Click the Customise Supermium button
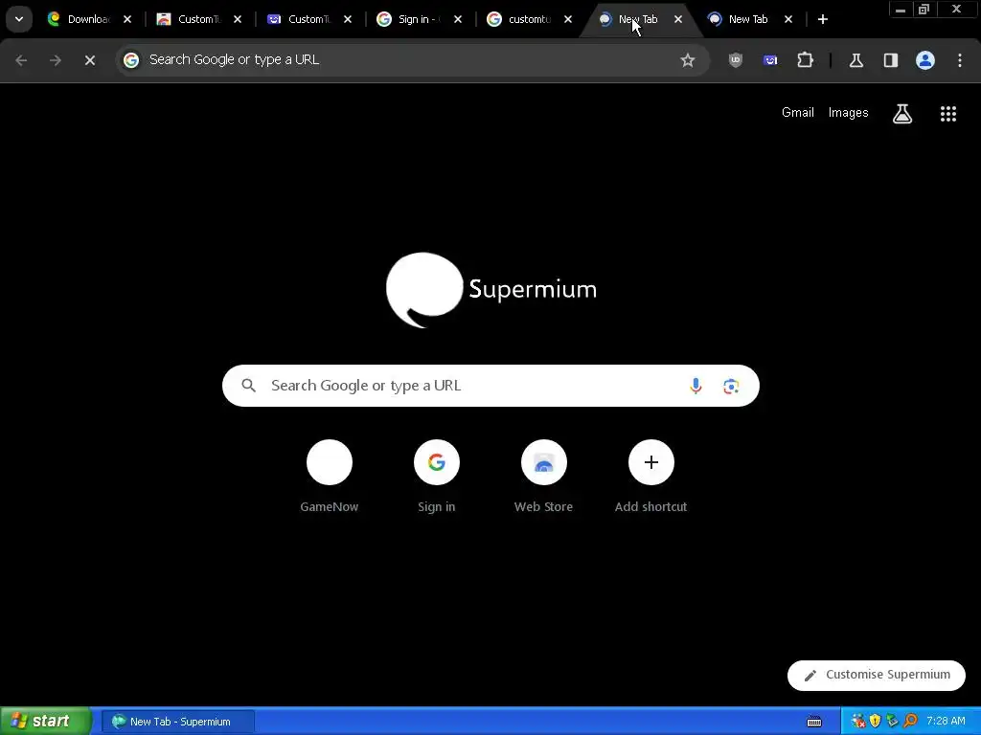Viewport: 981px width, 735px height. [877, 675]
